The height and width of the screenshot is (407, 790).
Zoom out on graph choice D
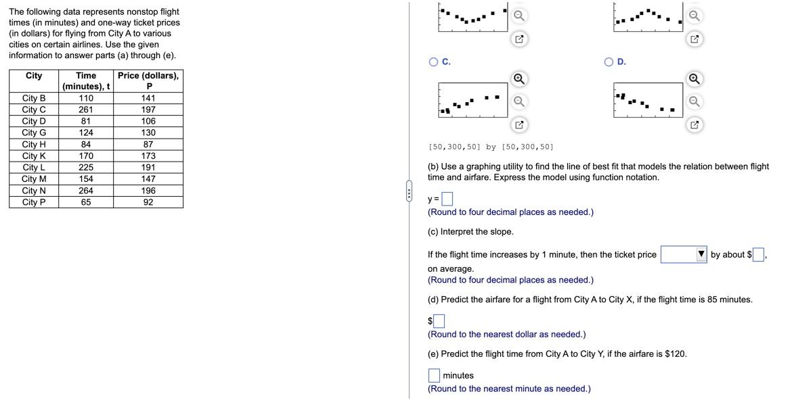click(693, 101)
